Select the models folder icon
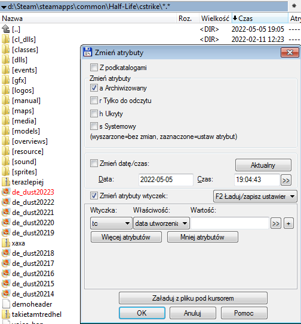This screenshot has width=301, height=324. 6,131
